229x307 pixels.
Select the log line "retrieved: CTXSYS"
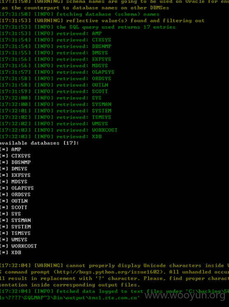tap(55, 40)
